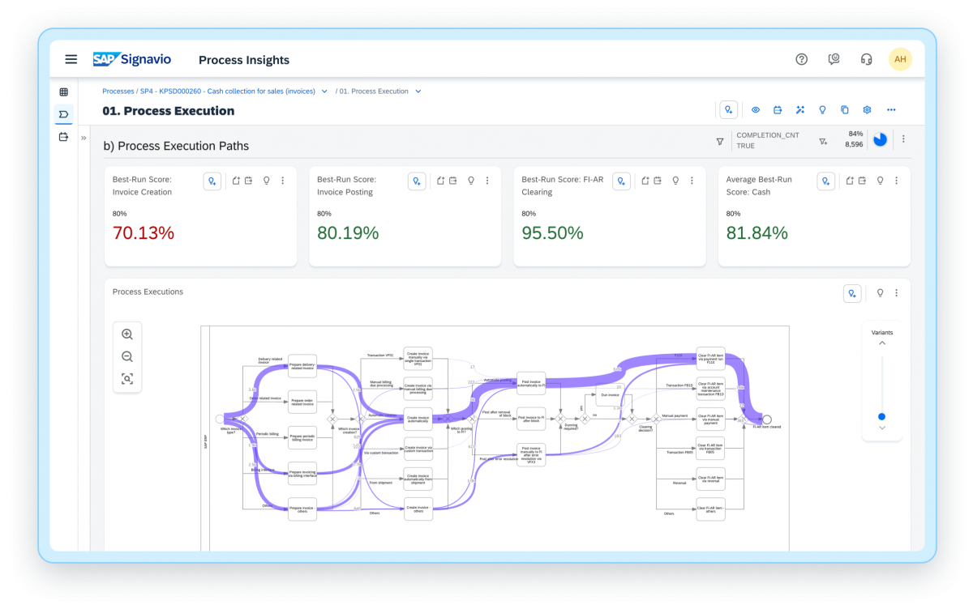Expand the 01. Process Execution breadcrumb dropdown
The image size is (973, 609).
(418, 92)
